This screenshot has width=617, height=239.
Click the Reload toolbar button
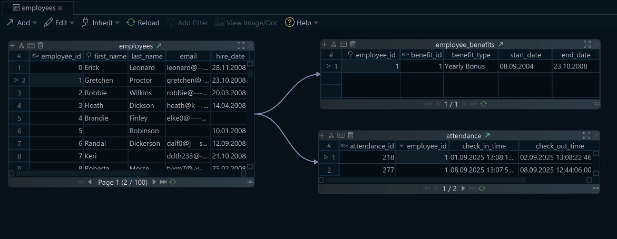pyautogui.click(x=143, y=23)
